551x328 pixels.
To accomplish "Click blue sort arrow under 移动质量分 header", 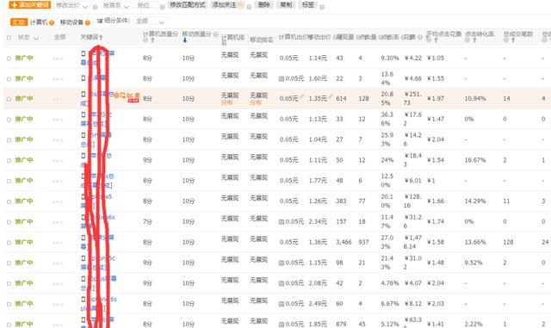I will point(185,40).
